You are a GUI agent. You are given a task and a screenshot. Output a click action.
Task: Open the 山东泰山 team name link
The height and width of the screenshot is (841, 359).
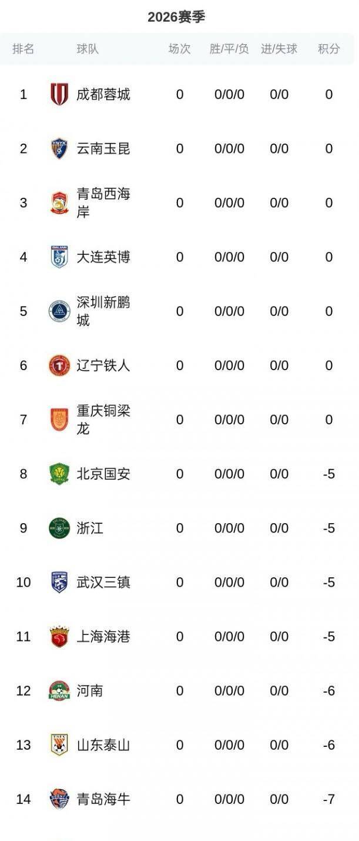tap(103, 745)
